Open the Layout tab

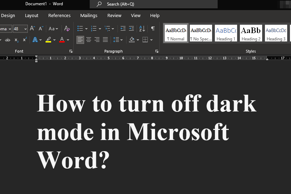click(x=32, y=16)
